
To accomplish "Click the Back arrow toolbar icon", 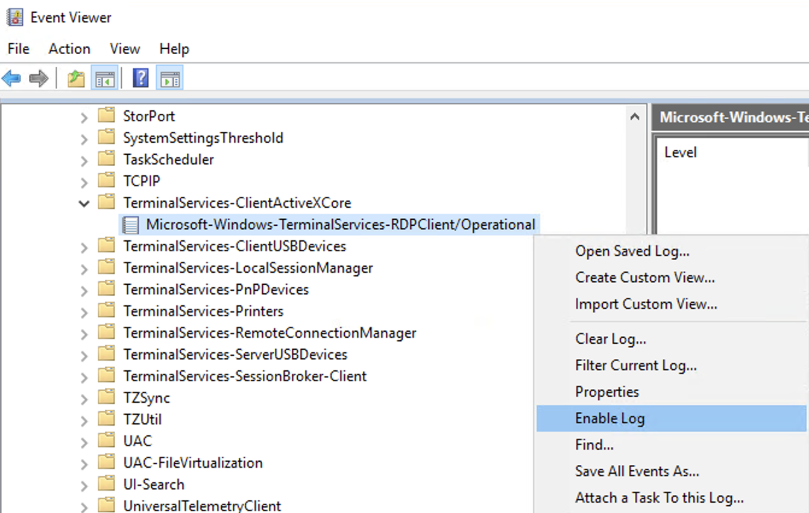I will pos(11,78).
